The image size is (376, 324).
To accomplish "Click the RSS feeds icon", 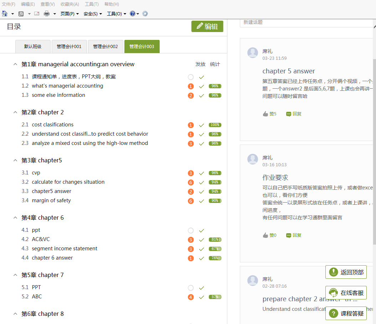I will pos(21,14).
